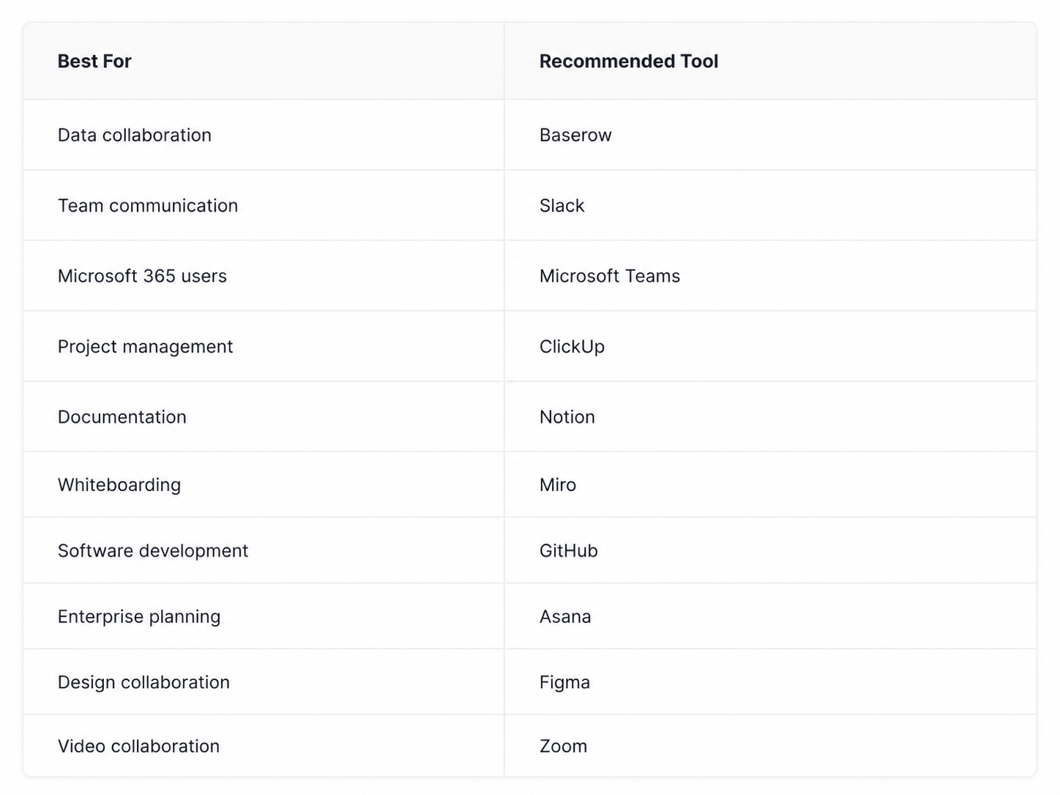The height and width of the screenshot is (795, 1060).
Task: Select the 'Software development' cell
Action: coord(264,550)
